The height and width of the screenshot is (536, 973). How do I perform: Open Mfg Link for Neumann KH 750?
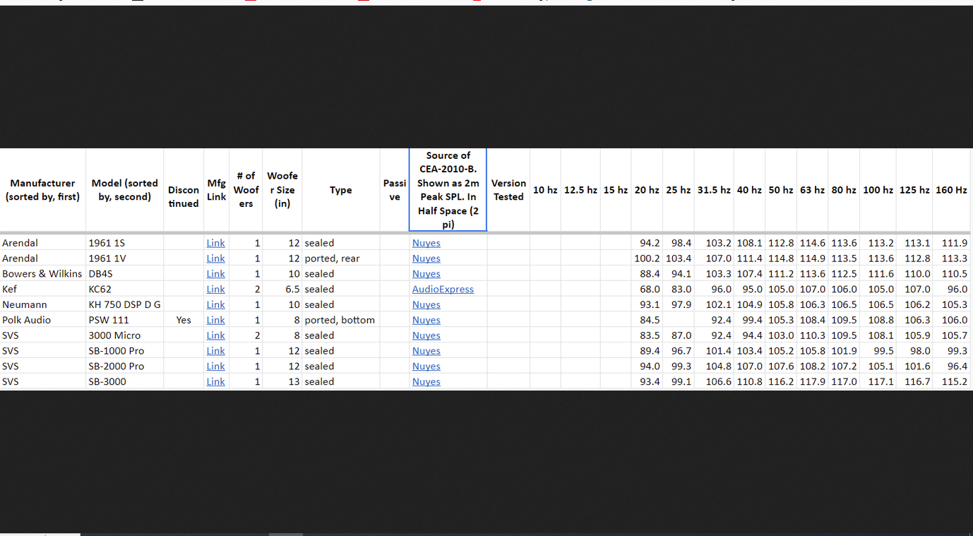pos(215,305)
